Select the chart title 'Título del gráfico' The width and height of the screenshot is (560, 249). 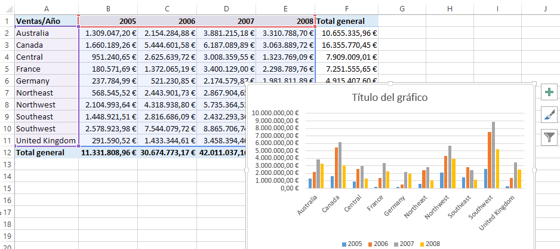point(390,98)
